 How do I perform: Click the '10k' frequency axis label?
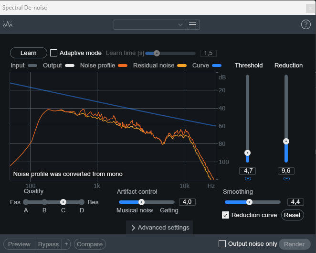[x=184, y=186]
